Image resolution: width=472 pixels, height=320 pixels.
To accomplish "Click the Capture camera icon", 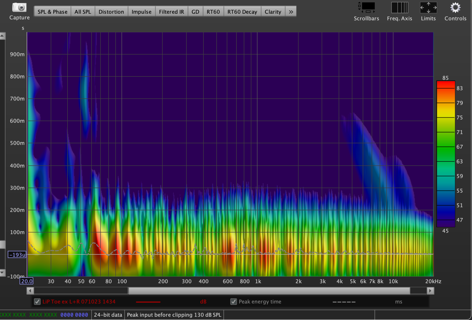I will [x=19, y=8].
